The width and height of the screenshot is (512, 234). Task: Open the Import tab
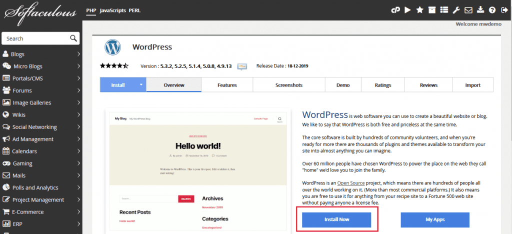[x=473, y=85]
